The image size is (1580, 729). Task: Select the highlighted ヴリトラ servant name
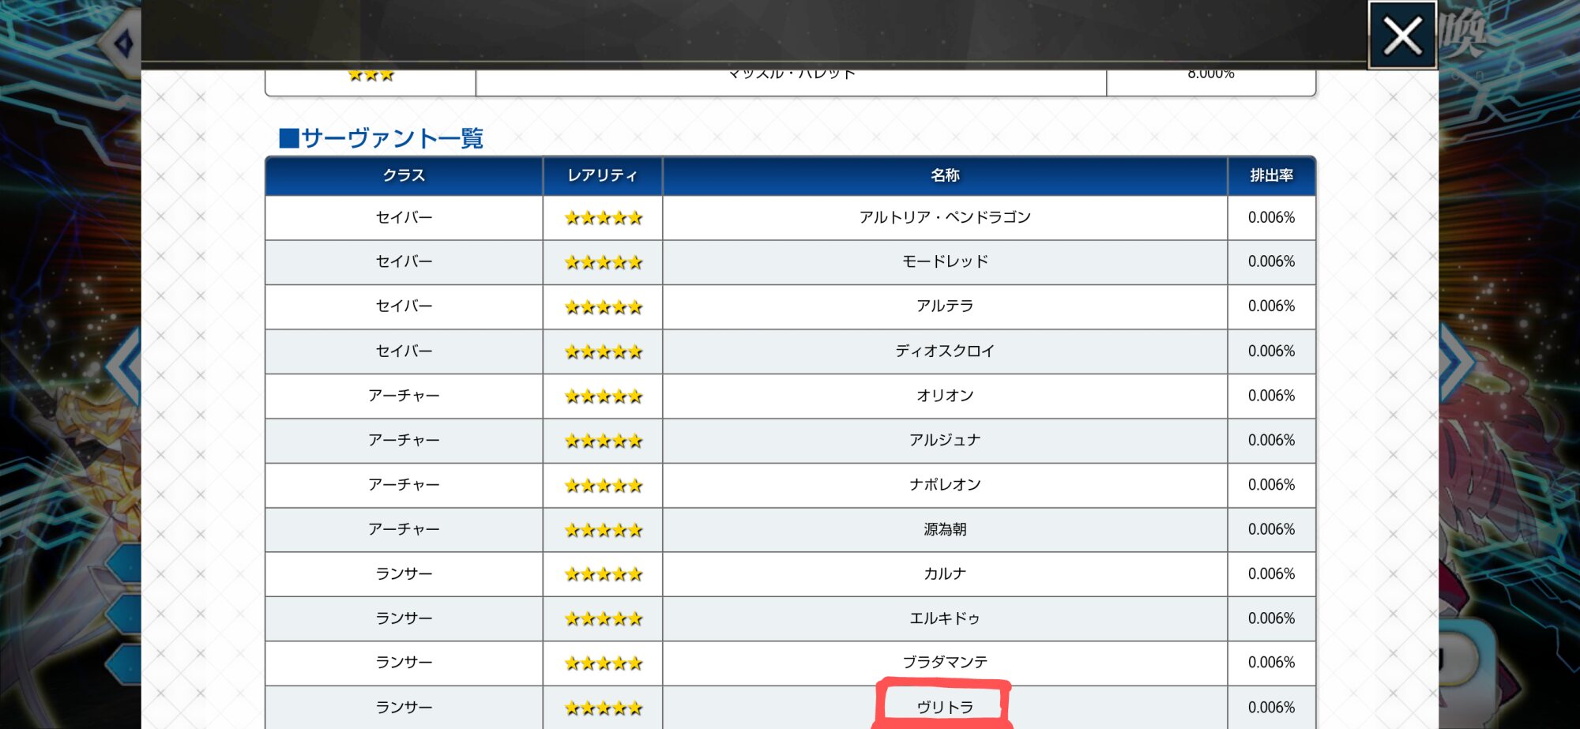pos(945,707)
